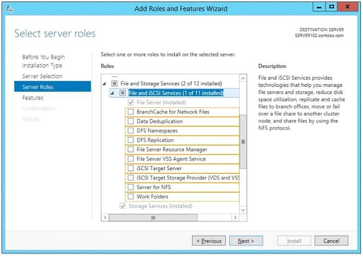The image size is (363, 257).
Task: Check the DFS Replication checkbox
Action: [x=130, y=140]
